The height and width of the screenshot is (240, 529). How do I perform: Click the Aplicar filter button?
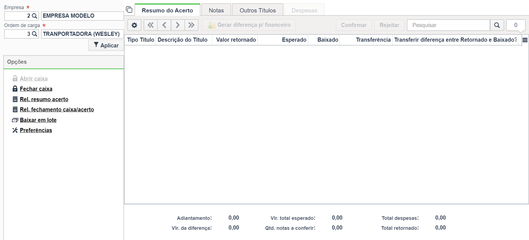point(106,45)
